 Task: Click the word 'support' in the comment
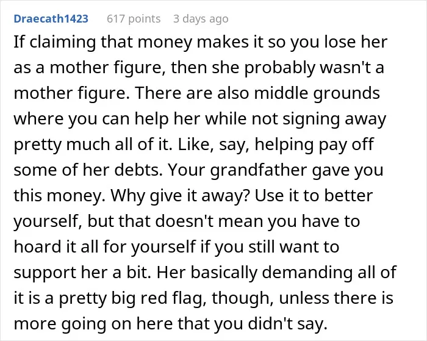coord(45,272)
